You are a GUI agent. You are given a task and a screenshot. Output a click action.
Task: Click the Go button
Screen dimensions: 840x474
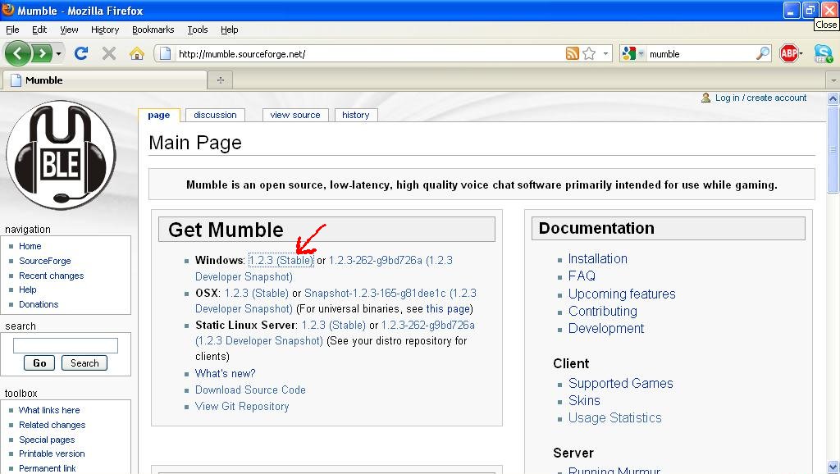(39, 362)
